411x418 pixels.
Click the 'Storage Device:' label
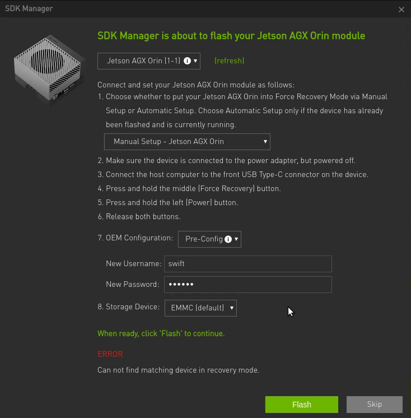coord(133,307)
